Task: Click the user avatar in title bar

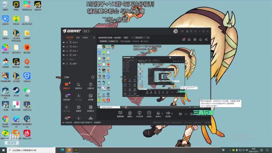Action: tap(175, 31)
